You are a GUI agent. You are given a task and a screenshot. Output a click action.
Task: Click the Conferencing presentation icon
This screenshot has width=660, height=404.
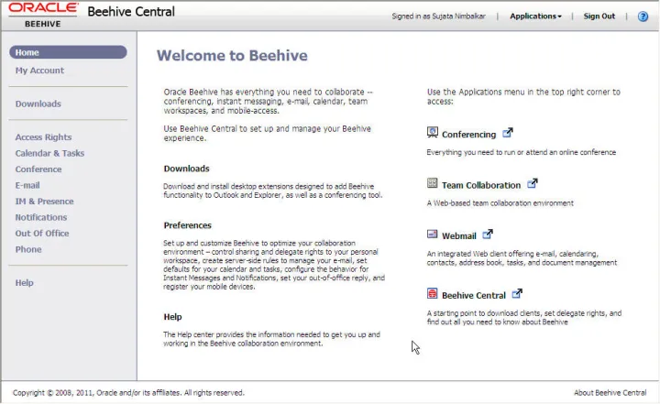433,133
